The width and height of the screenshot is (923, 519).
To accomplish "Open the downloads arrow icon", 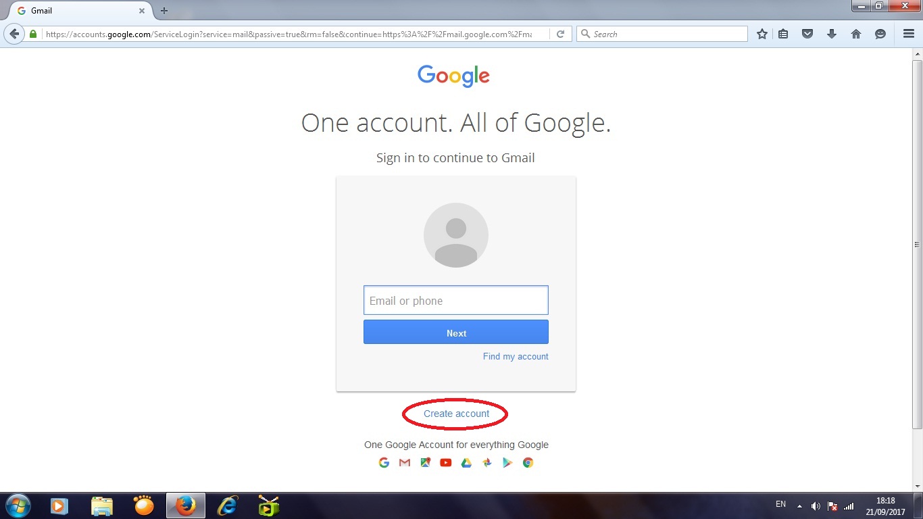I will (x=832, y=34).
